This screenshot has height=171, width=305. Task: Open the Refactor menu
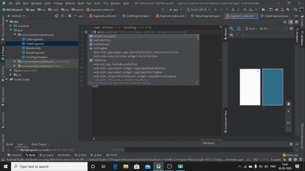coord(70,3)
